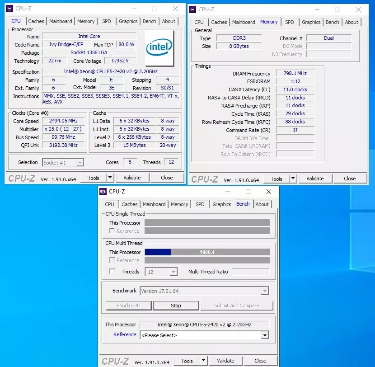Click Tools button in the Memory window
This screenshot has height=367, width=375.
coord(277,179)
